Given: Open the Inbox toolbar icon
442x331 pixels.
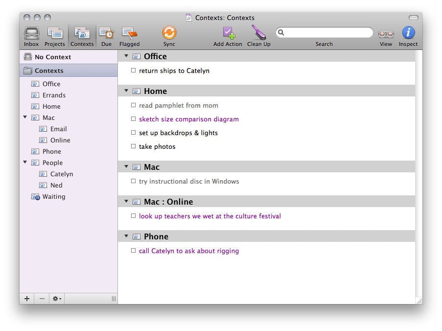Looking at the screenshot, I should click(x=31, y=34).
